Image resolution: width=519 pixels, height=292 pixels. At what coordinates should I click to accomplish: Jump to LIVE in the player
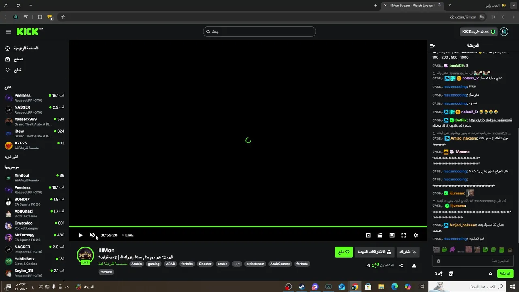click(x=128, y=235)
